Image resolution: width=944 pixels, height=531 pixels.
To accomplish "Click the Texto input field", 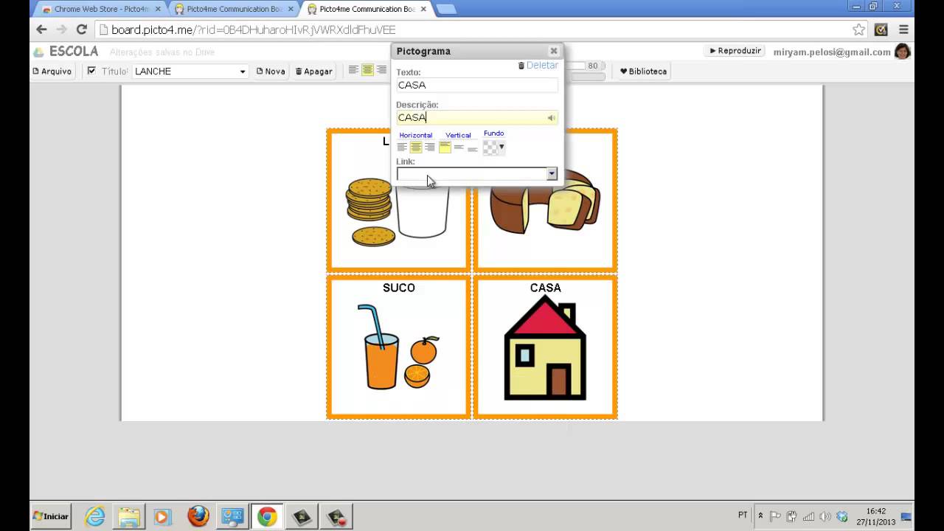I will point(476,85).
